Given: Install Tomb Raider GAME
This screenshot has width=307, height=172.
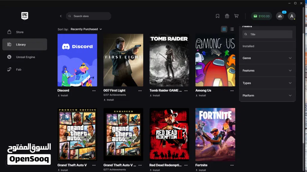Looking at the screenshot, I should tap(155, 95).
